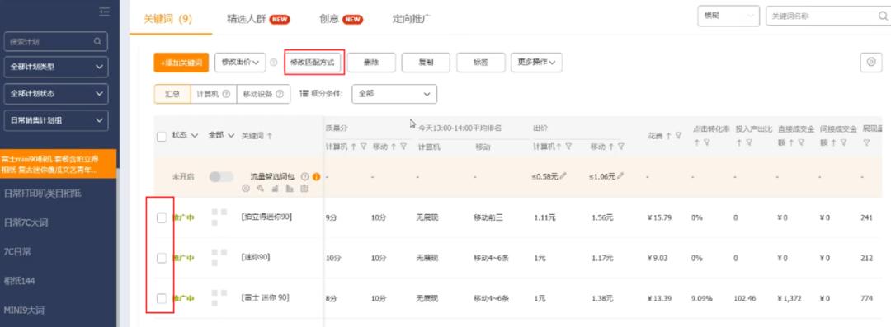Click the magnifier icon in keyword name search
The height and width of the screenshot is (327, 891).
click(x=883, y=16)
